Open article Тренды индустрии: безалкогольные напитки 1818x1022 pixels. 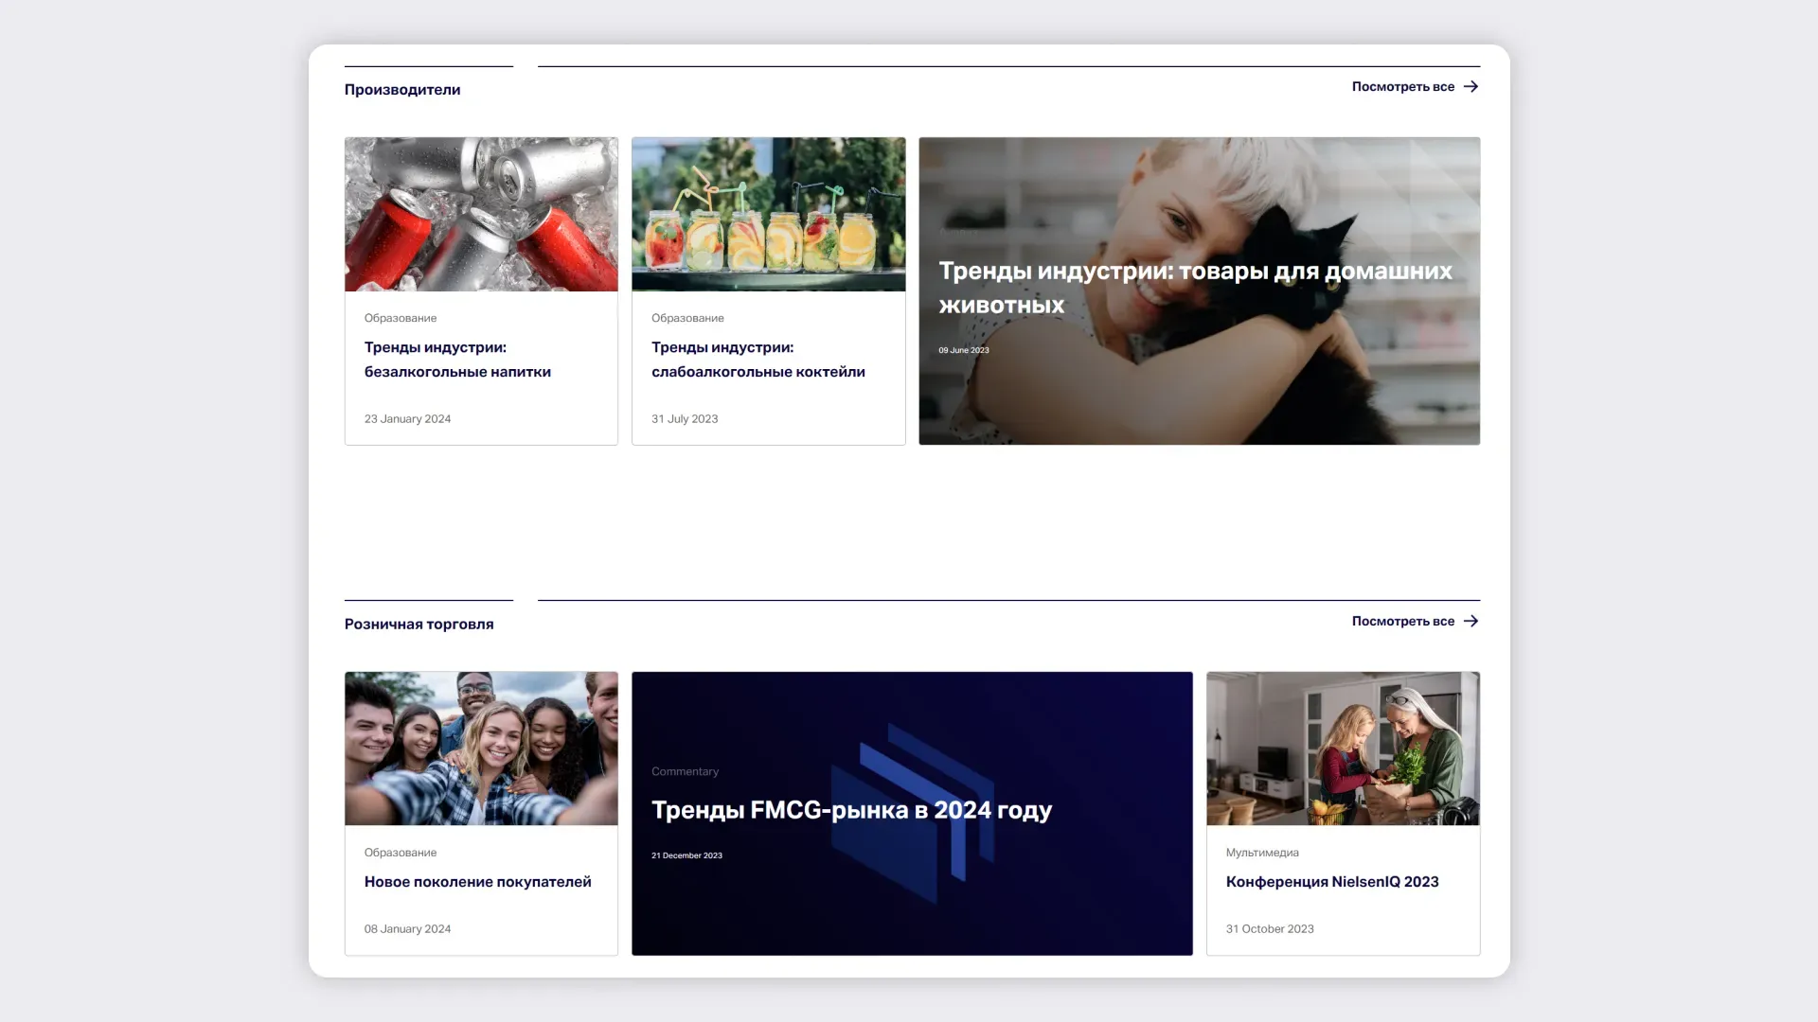tap(457, 360)
